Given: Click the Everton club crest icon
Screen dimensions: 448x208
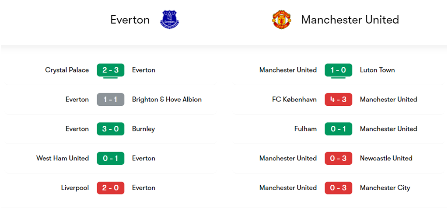Looking at the screenshot, I should click(x=170, y=20).
